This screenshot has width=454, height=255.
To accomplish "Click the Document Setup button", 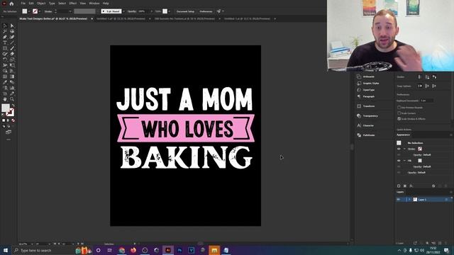I will tap(185, 11).
